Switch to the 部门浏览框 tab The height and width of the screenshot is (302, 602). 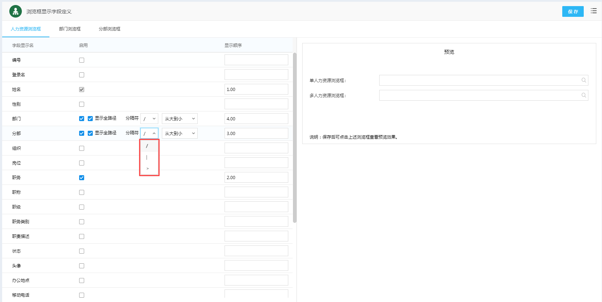[x=70, y=29]
